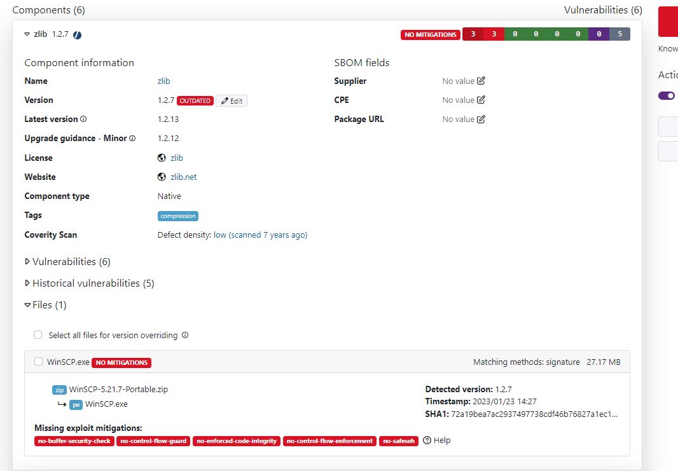Click the edit icon next to Supplier

click(x=481, y=81)
